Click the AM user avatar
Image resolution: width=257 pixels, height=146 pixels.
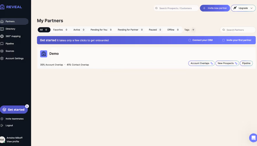[x=2, y=140]
